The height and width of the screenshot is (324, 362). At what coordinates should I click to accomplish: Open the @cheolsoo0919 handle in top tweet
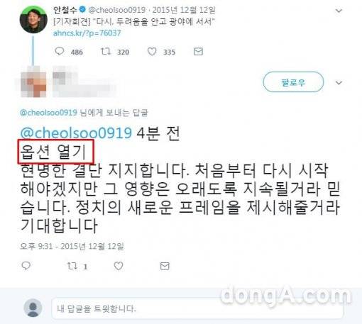(x=117, y=10)
